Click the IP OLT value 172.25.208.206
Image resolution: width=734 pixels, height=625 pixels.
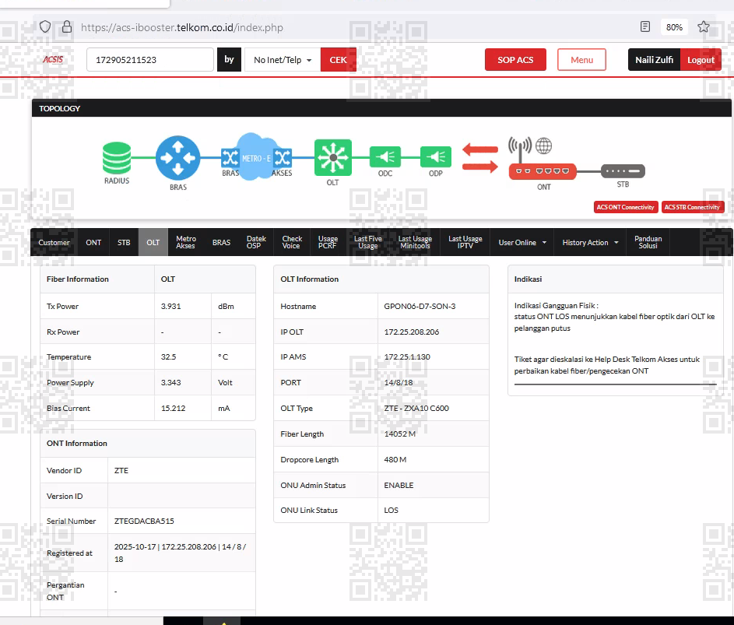(412, 332)
